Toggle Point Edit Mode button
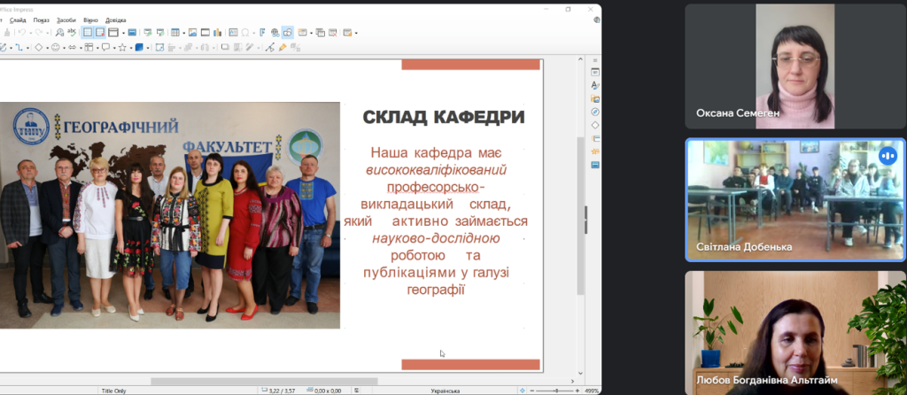Image resolution: width=907 pixels, height=395 pixels. click(269, 48)
